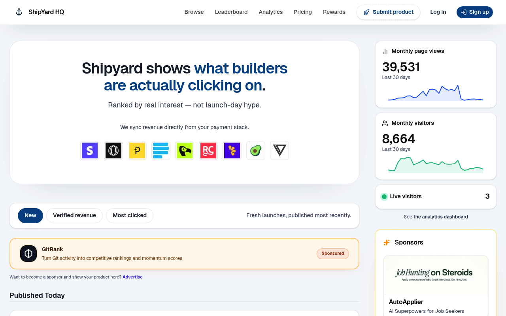Screen dimensions: 506x316
Task: Open the Monthly visitors green chart
Action: tap(436, 165)
